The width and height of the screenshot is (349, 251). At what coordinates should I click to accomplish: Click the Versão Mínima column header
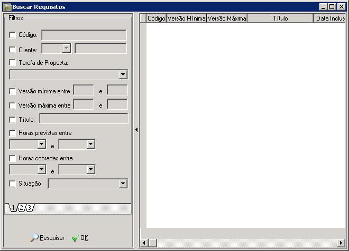coord(187,18)
